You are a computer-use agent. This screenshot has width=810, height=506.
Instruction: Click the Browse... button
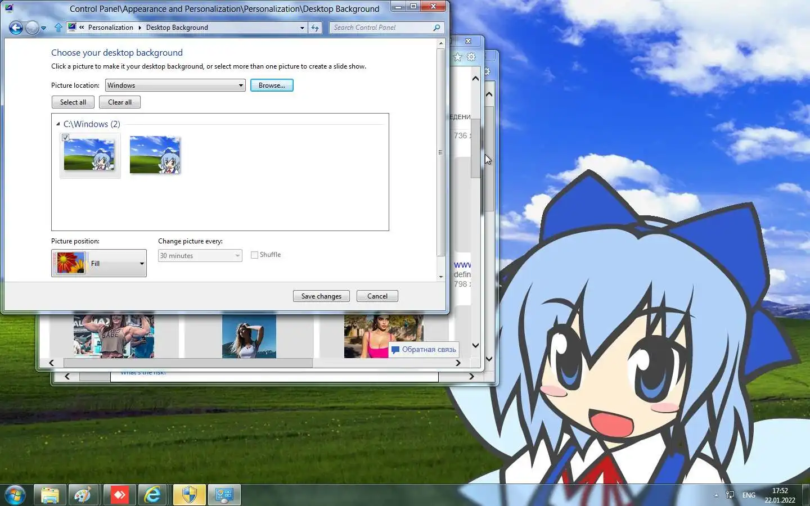coord(272,85)
